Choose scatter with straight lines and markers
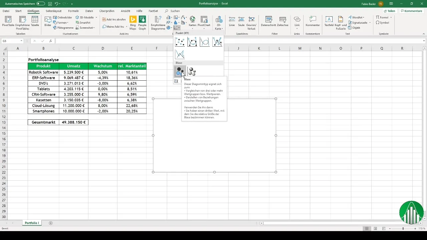This screenshot has height=240, width=427. 217,42
